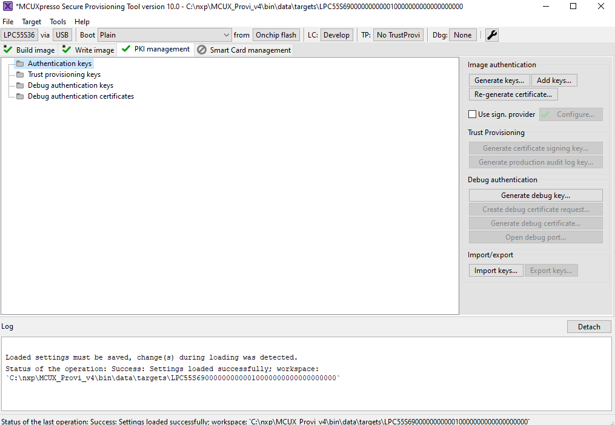615x425 pixels.
Task: Click green checkmark on Build image tab
Action: tap(8, 50)
